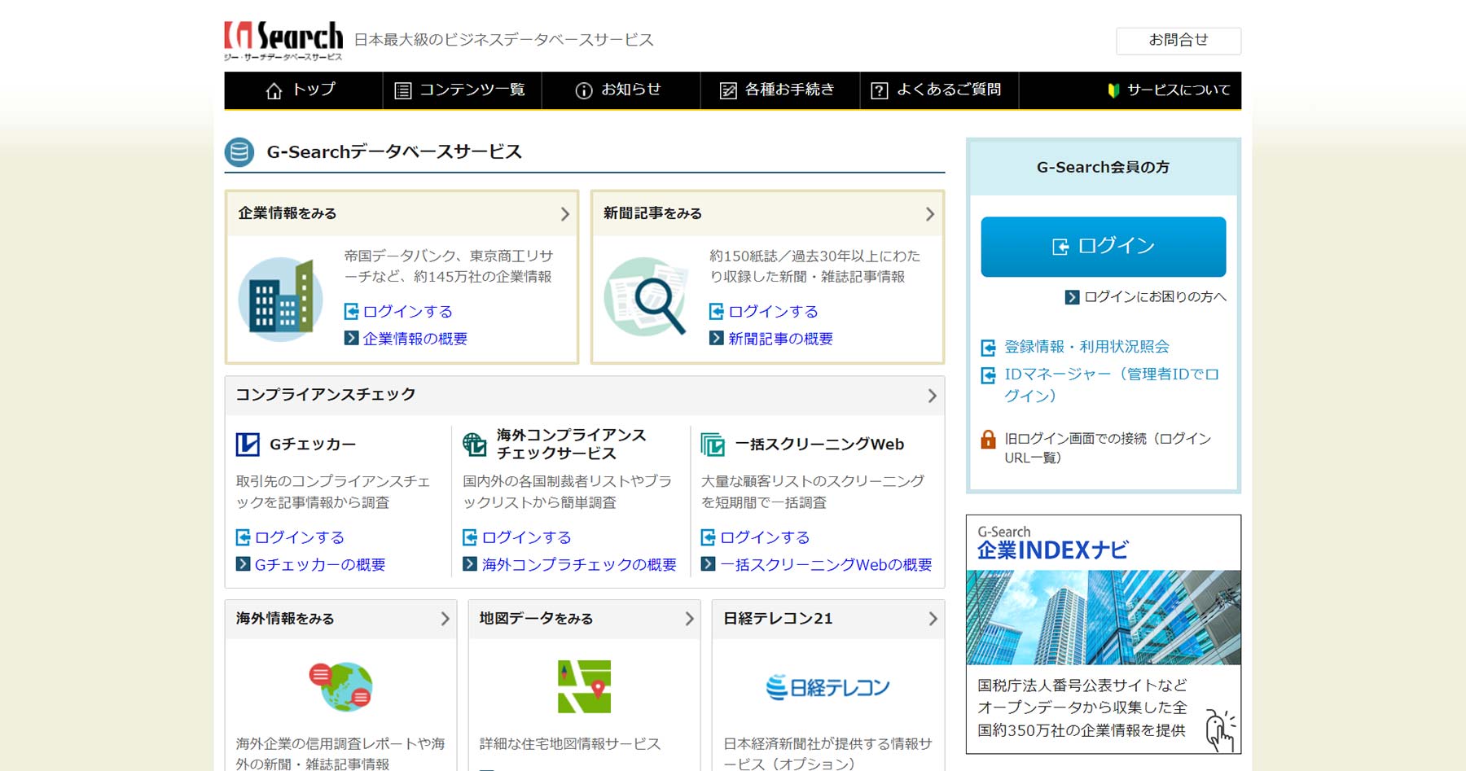Click login icon in Gチェッカー section
The height and width of the screenshot is (771, 1466).
tap(243, 537)
